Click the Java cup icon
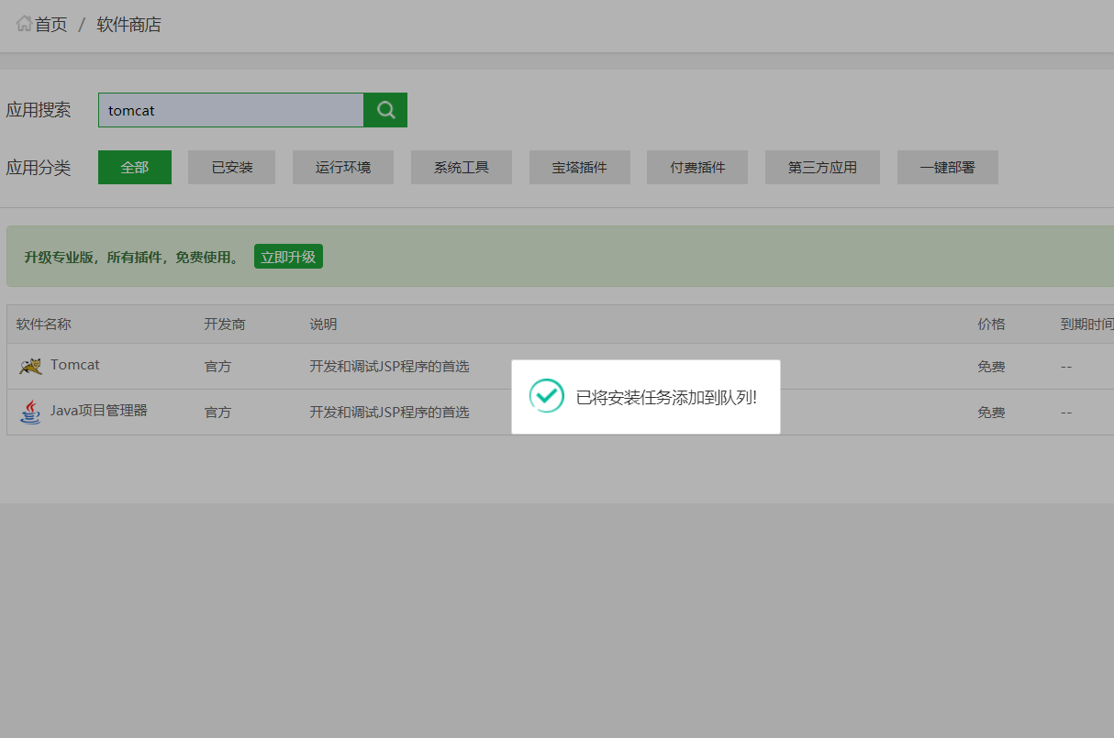1114x738 pixels. pyautogui.click(x=31, y=412)
